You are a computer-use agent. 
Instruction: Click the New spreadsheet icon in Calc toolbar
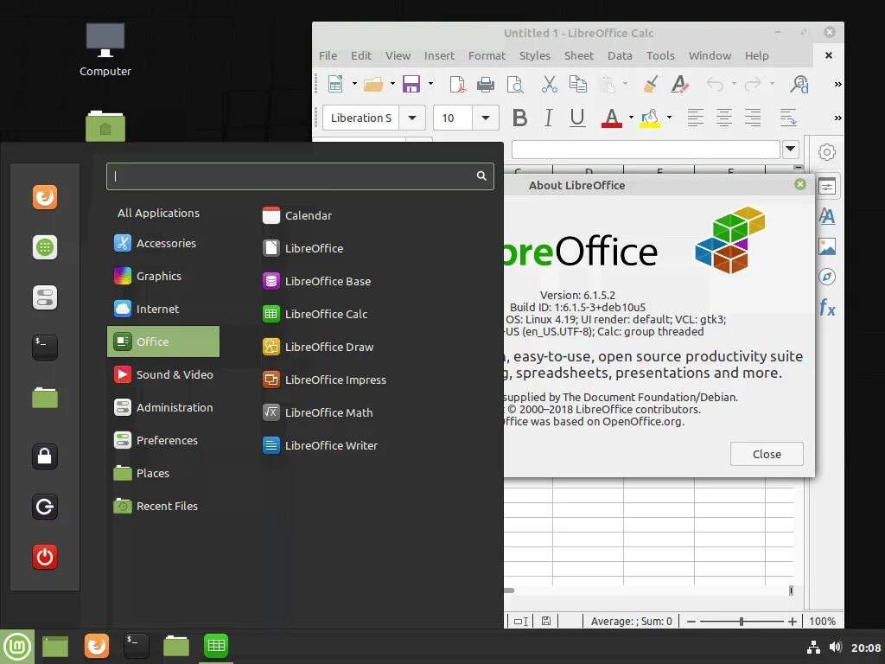(x=335, y=84)
